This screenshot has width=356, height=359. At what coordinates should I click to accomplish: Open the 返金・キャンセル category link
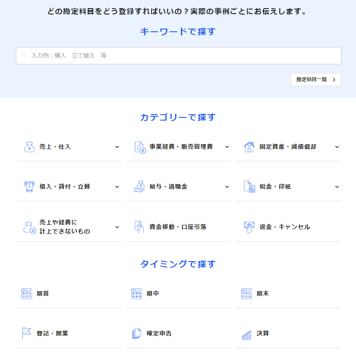[x=288, y=227]
